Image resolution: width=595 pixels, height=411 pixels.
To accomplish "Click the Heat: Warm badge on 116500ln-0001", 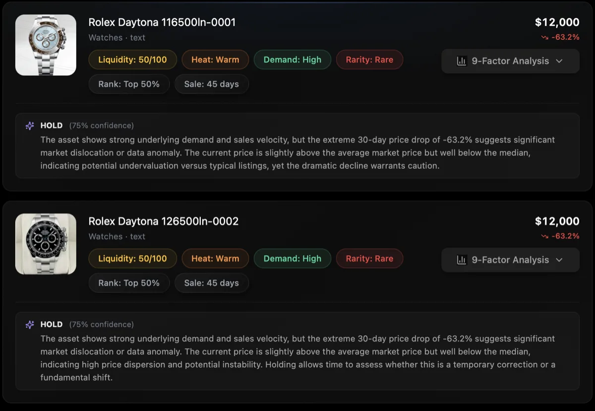I will [x=215, y=60].
